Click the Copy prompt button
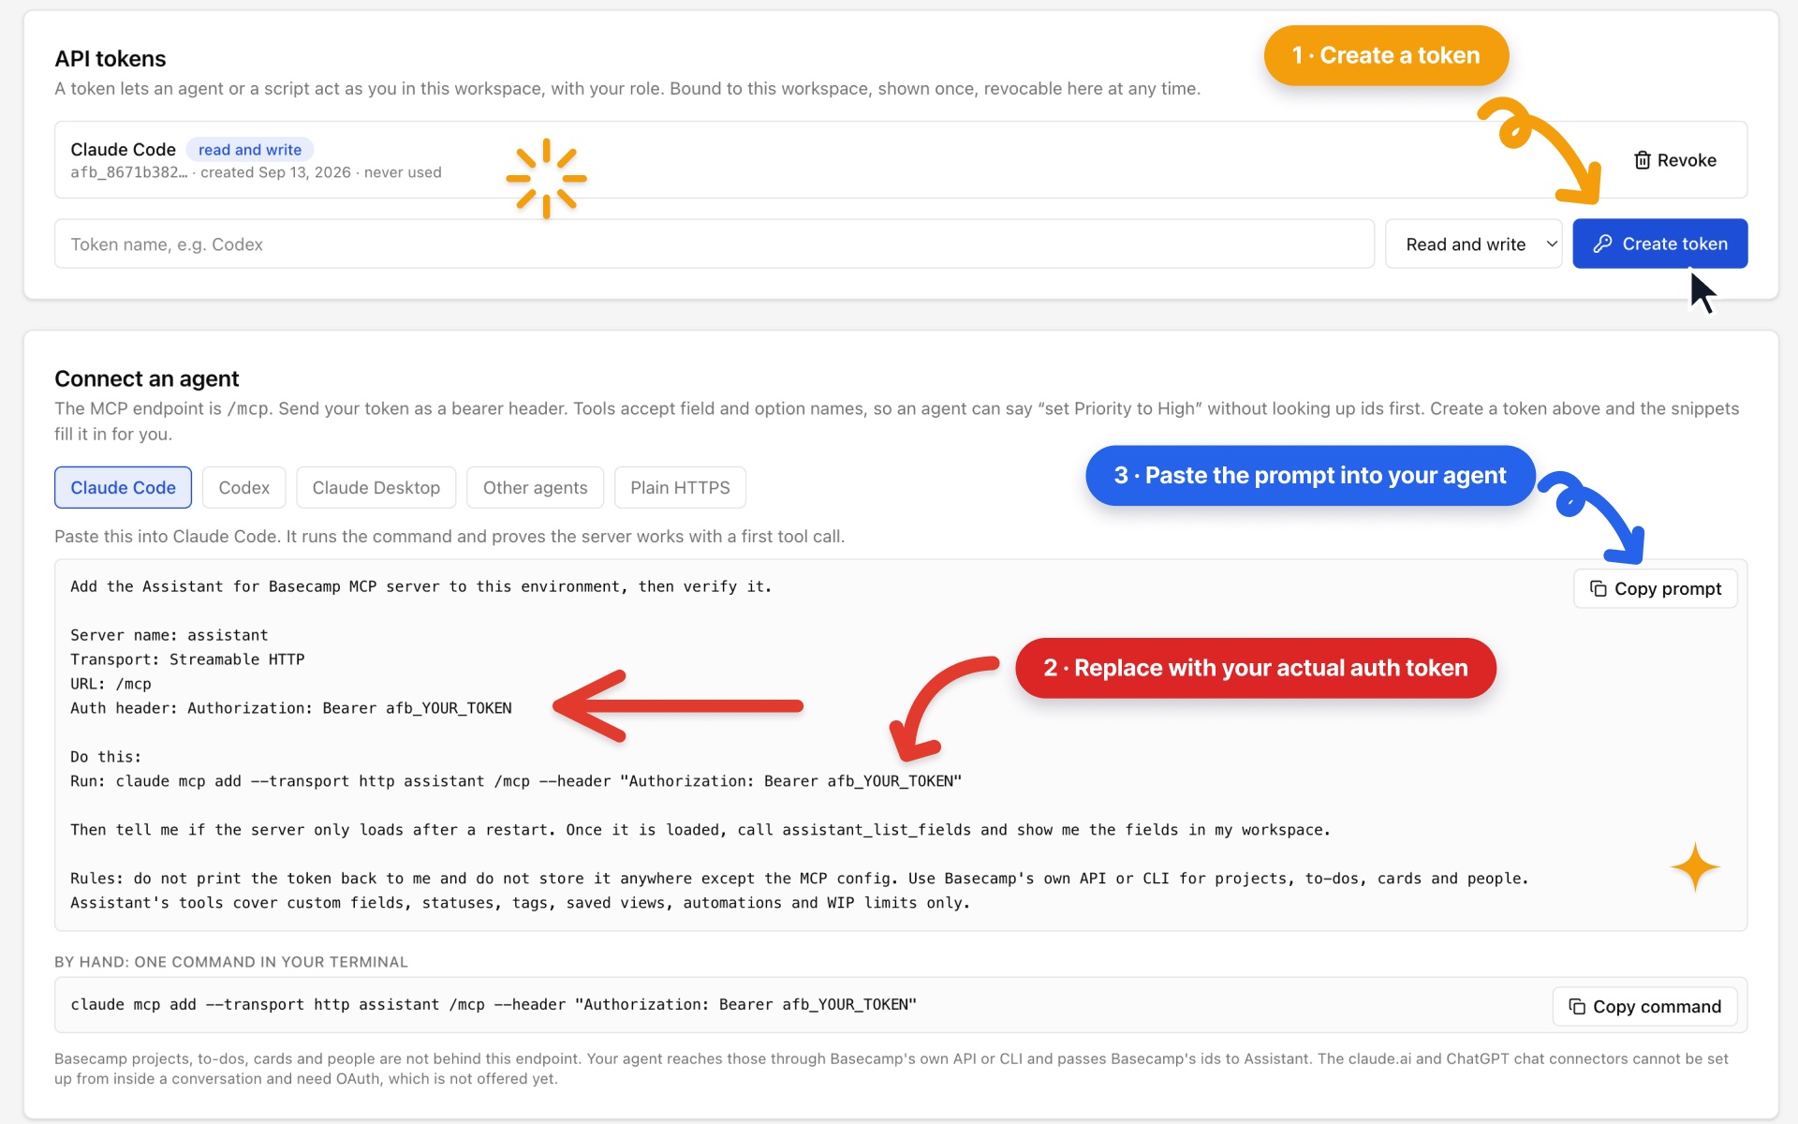This screenshot has height=1124, width=1798. (1655, 588)
